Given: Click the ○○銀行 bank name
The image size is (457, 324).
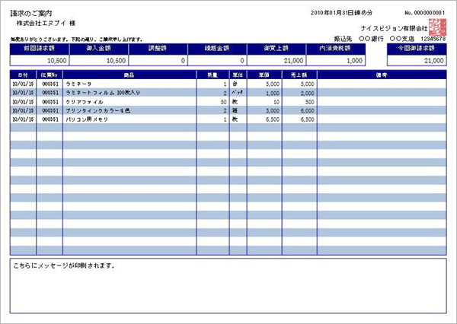Looking at the screenshot, I should click(371, 39).
